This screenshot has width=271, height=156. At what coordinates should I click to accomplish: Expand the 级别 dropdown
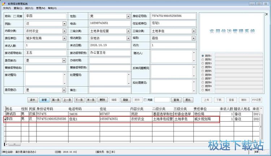pos(194,38)
